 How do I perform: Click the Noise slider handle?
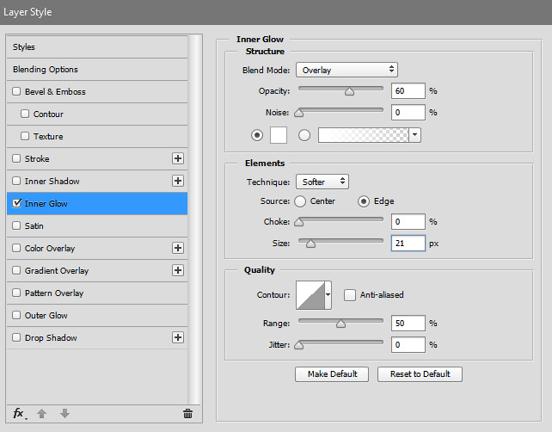click(299, 113)
